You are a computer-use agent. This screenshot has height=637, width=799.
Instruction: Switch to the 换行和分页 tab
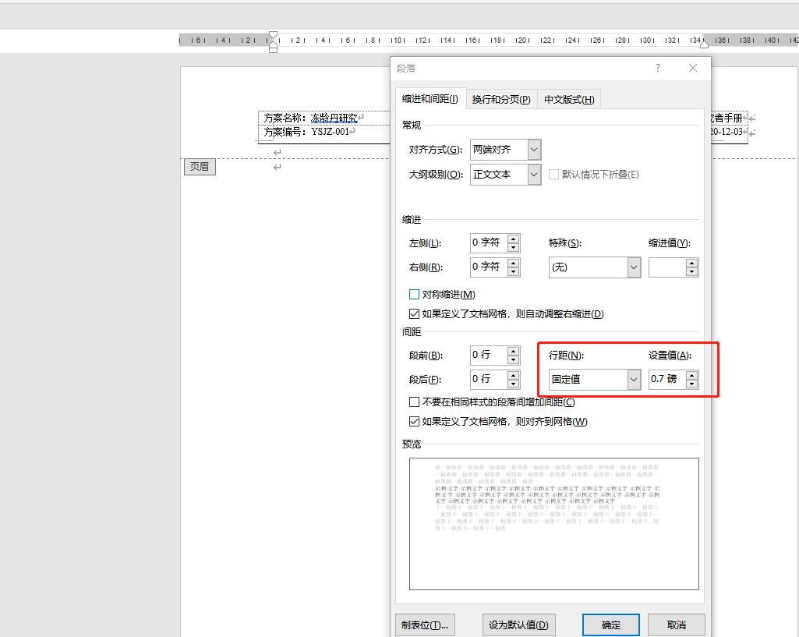(x=501, y=99)
